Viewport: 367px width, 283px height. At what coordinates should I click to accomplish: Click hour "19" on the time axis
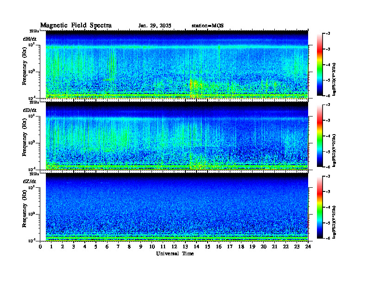(x=252, y=247)
